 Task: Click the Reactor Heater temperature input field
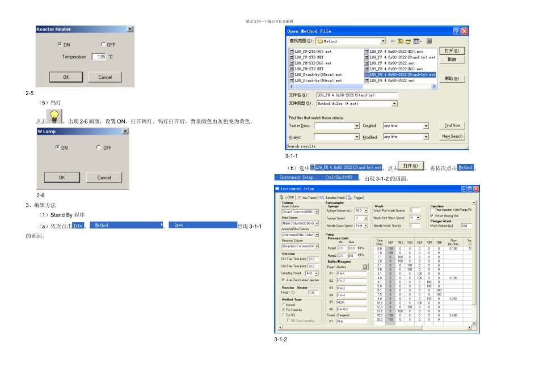pyautogui.click(x=99, y=57)
